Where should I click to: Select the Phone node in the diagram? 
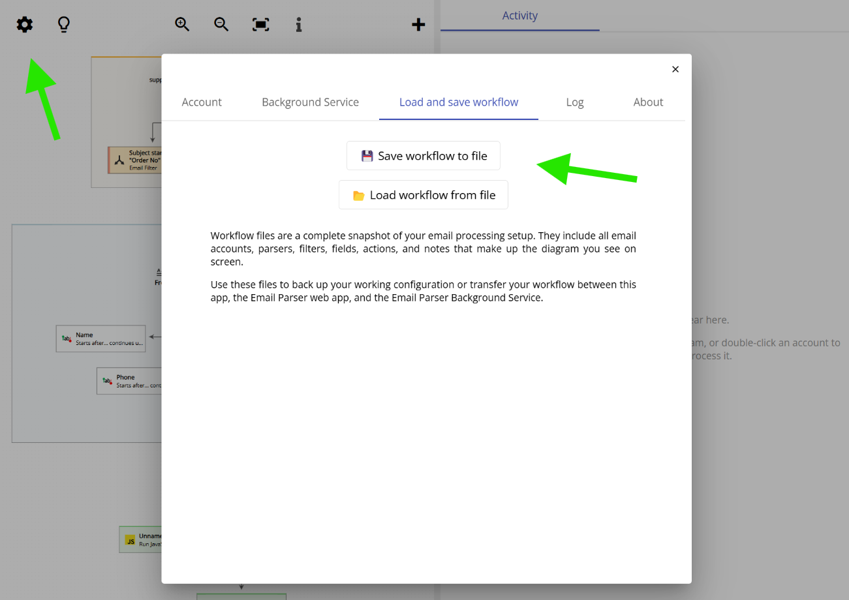coord(131,381)
